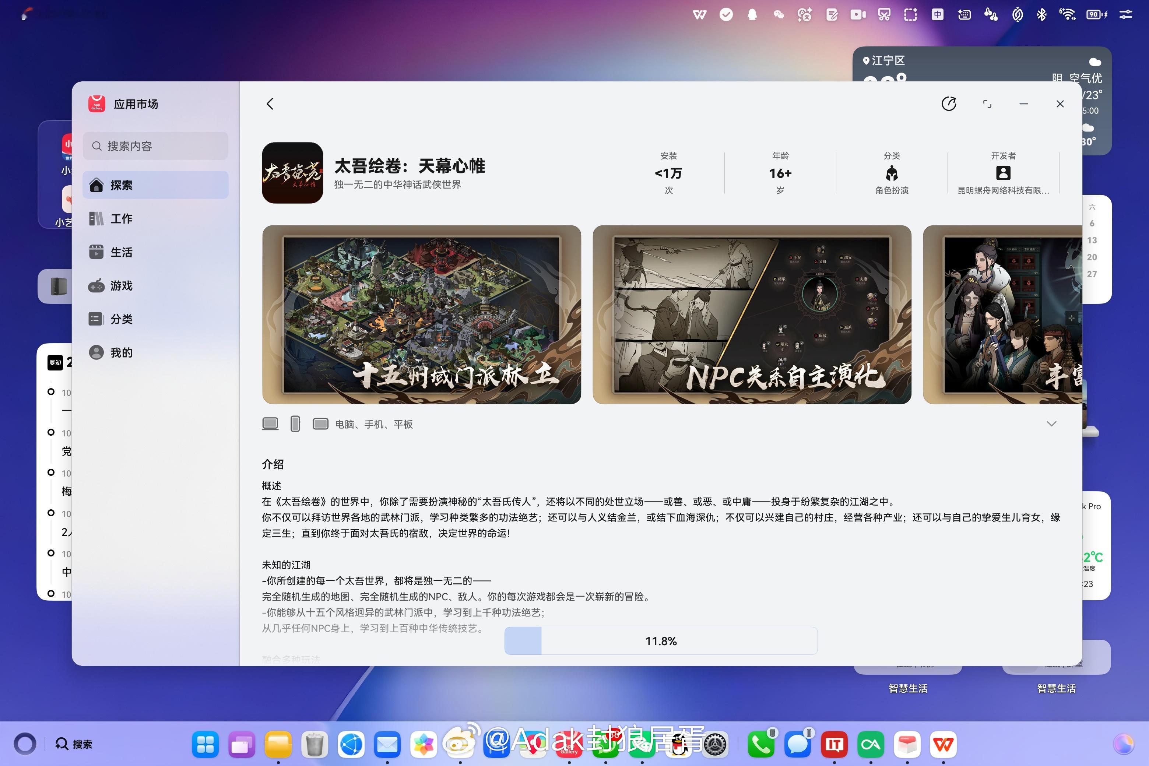Click the circular arrow icon beside fullscreen
Image resolution: width=1149 pixels, height=766 pixels.
tap(949, 103)
